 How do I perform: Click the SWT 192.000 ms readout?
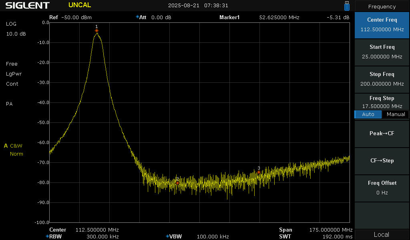coord(316,237)
